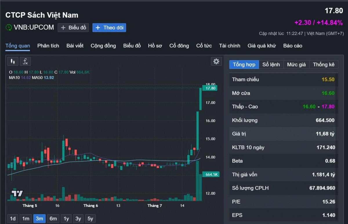Open the candlestick chart type selector

point(13,61)
